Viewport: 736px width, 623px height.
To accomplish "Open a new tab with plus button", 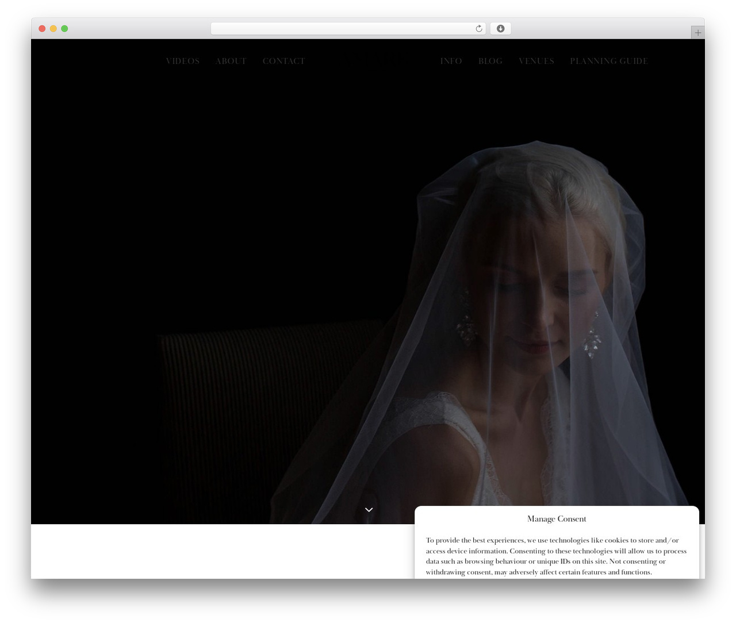I will (x=697, y=33).
